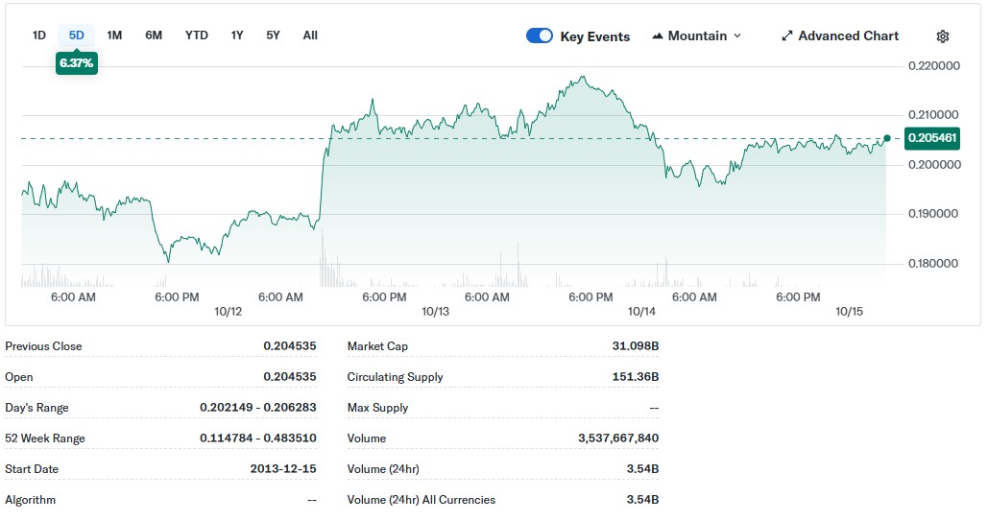Toggle the Key Events switch
The height and width of the screenshot is (521, 988).
pyautogui.click(x=540, y=36)
